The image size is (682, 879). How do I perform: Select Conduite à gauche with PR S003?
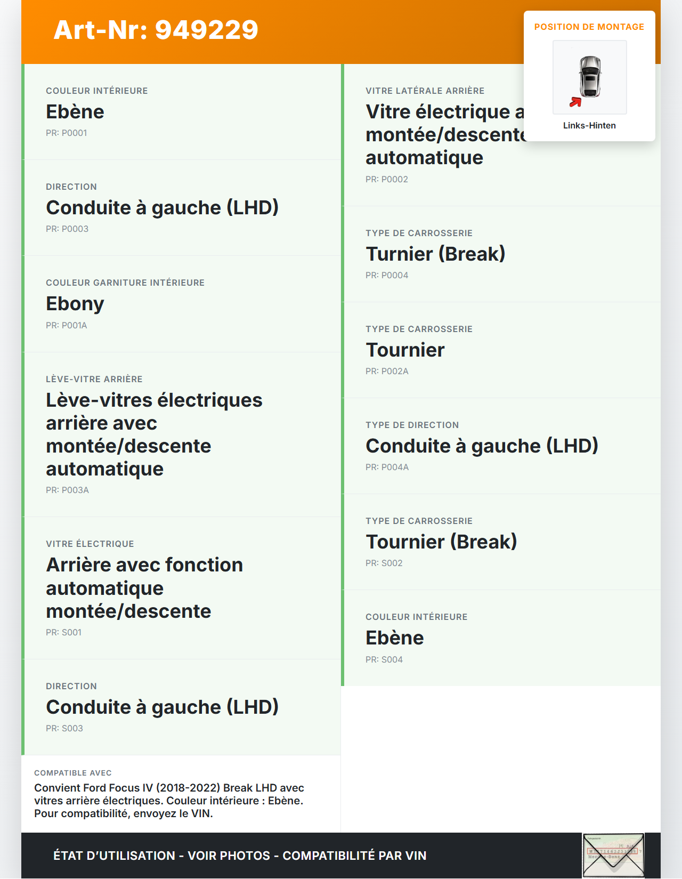click(x=162, y=707)
